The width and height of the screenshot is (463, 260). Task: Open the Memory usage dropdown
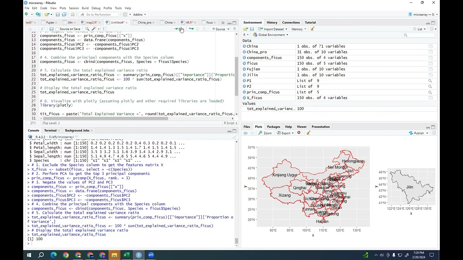[x=298, y=29]
